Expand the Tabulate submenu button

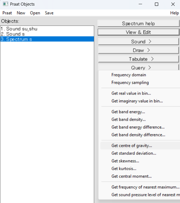138,59
